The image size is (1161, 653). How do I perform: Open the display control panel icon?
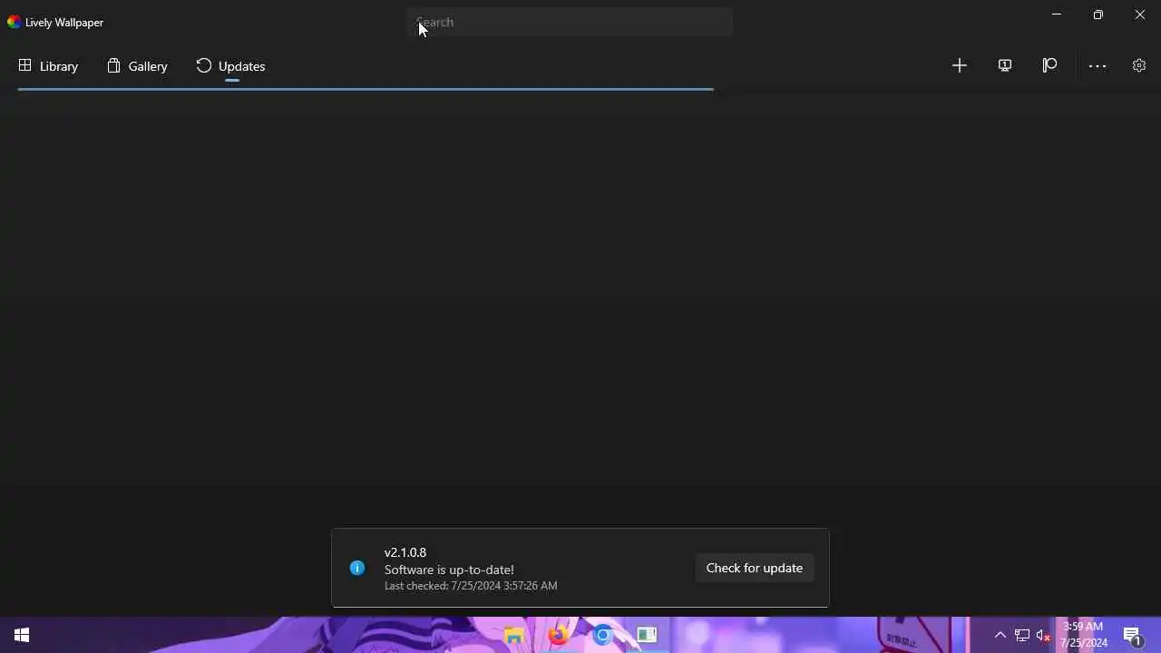tap(1005, 65)
